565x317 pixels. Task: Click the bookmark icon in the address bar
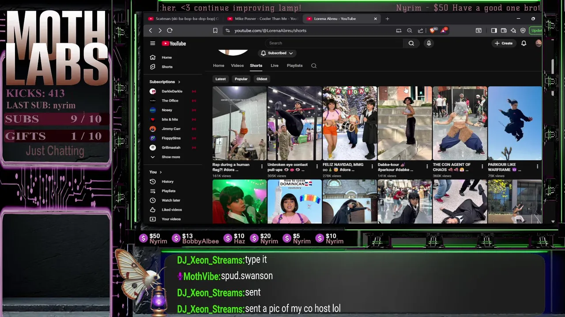tap(215, 30)
